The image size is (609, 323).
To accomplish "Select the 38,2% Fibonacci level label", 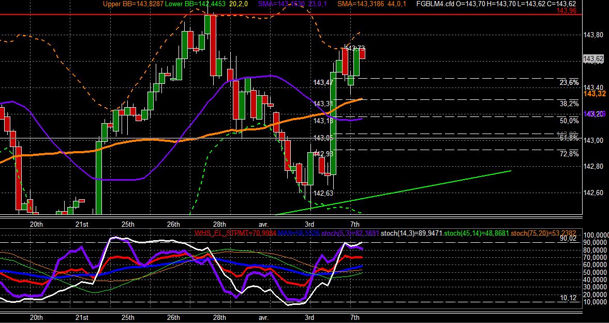I will click(x=569, y=104).
